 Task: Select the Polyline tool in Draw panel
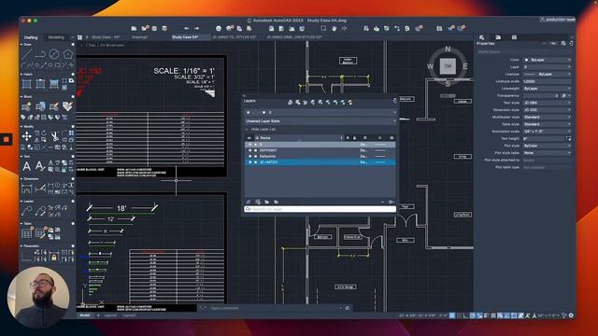pyautogui.click(x=40, y=54)
